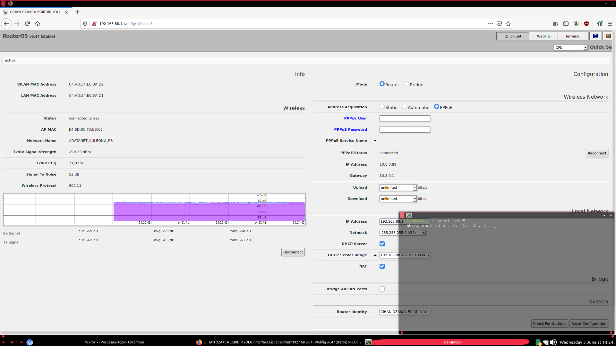Enable Bridge All LAN Ports checkbox

pyautogui.click(x=382, y=289)
